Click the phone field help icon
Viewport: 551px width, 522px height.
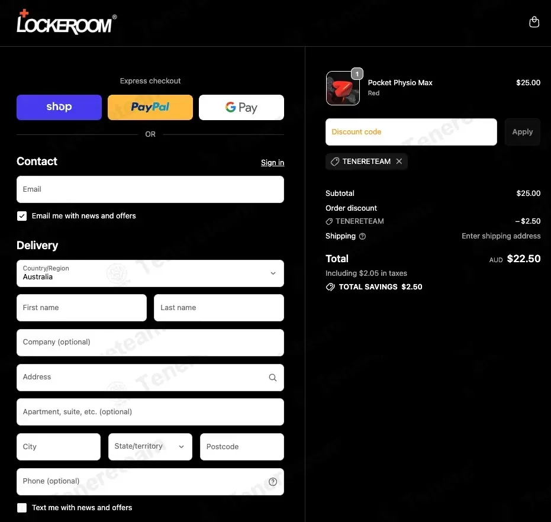[x=273, y=482]
